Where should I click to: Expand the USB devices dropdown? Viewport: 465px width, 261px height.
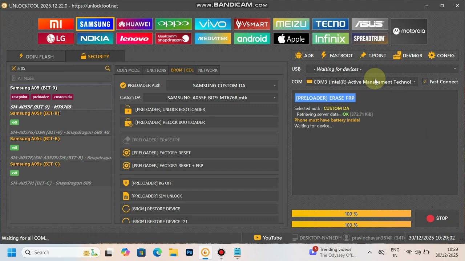(x=382, y=69)
